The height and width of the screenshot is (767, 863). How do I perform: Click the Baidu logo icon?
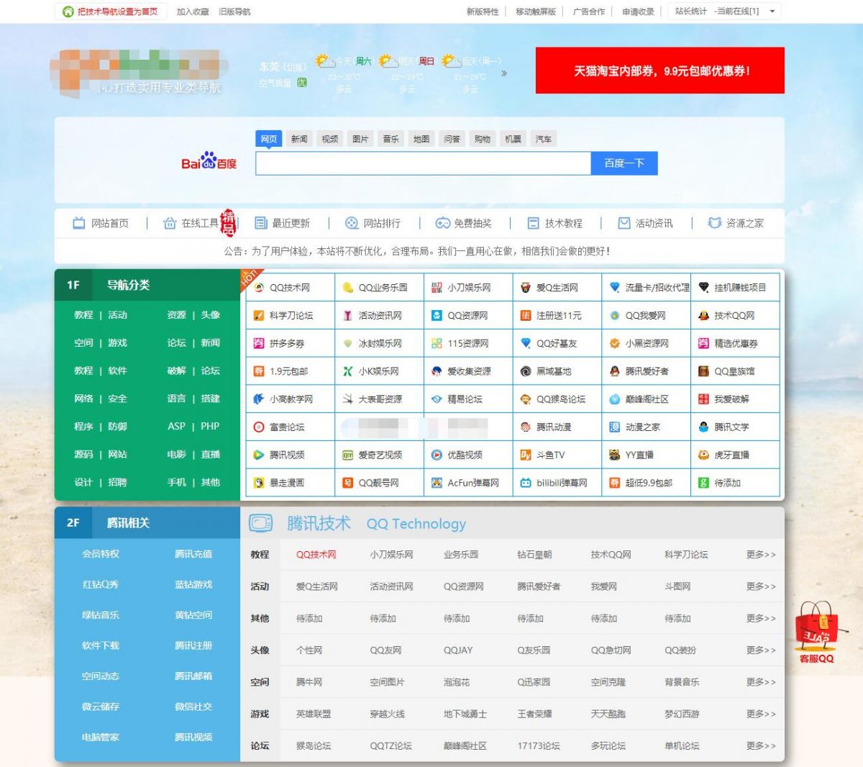(x=208, y=161)
